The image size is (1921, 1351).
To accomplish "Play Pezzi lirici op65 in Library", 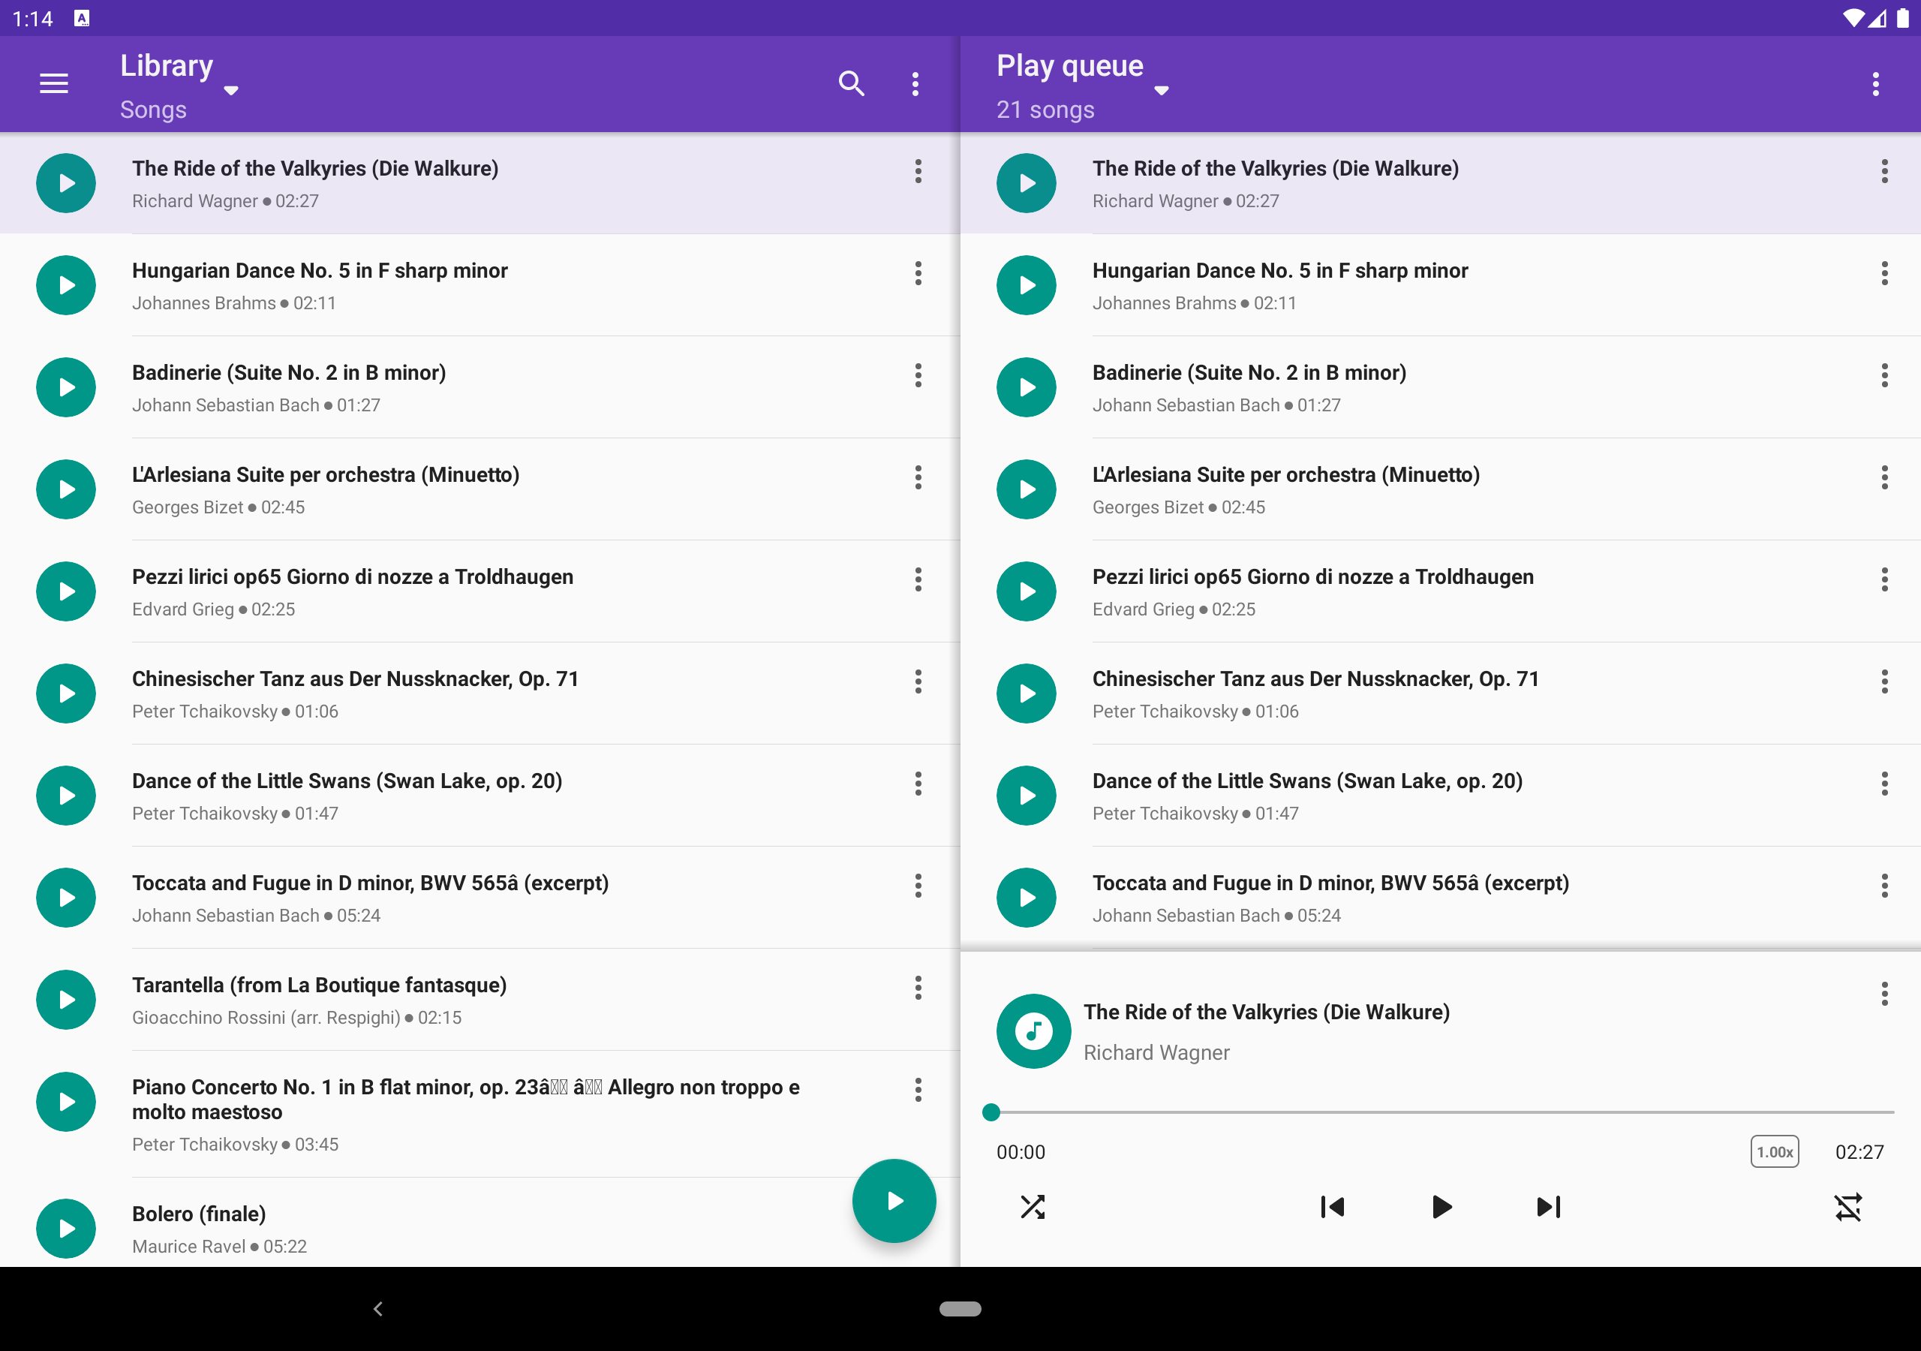I will (66, 591).
